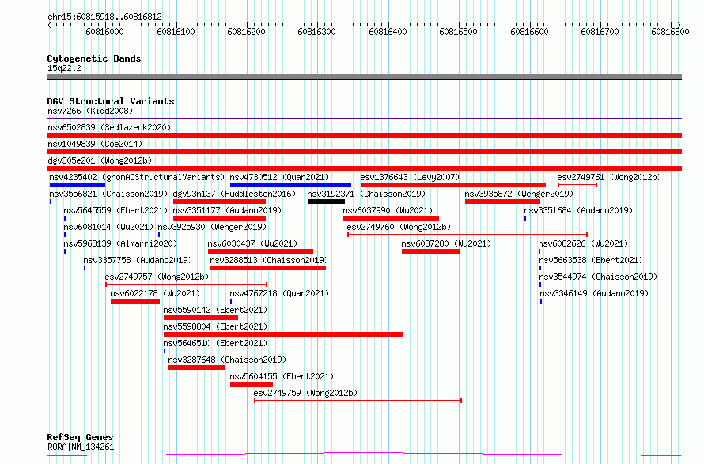The height and width of the screenshot is (464, 704).
Task: Open nsv6081014 (Wu2021) label
Action: pos(108,227)
